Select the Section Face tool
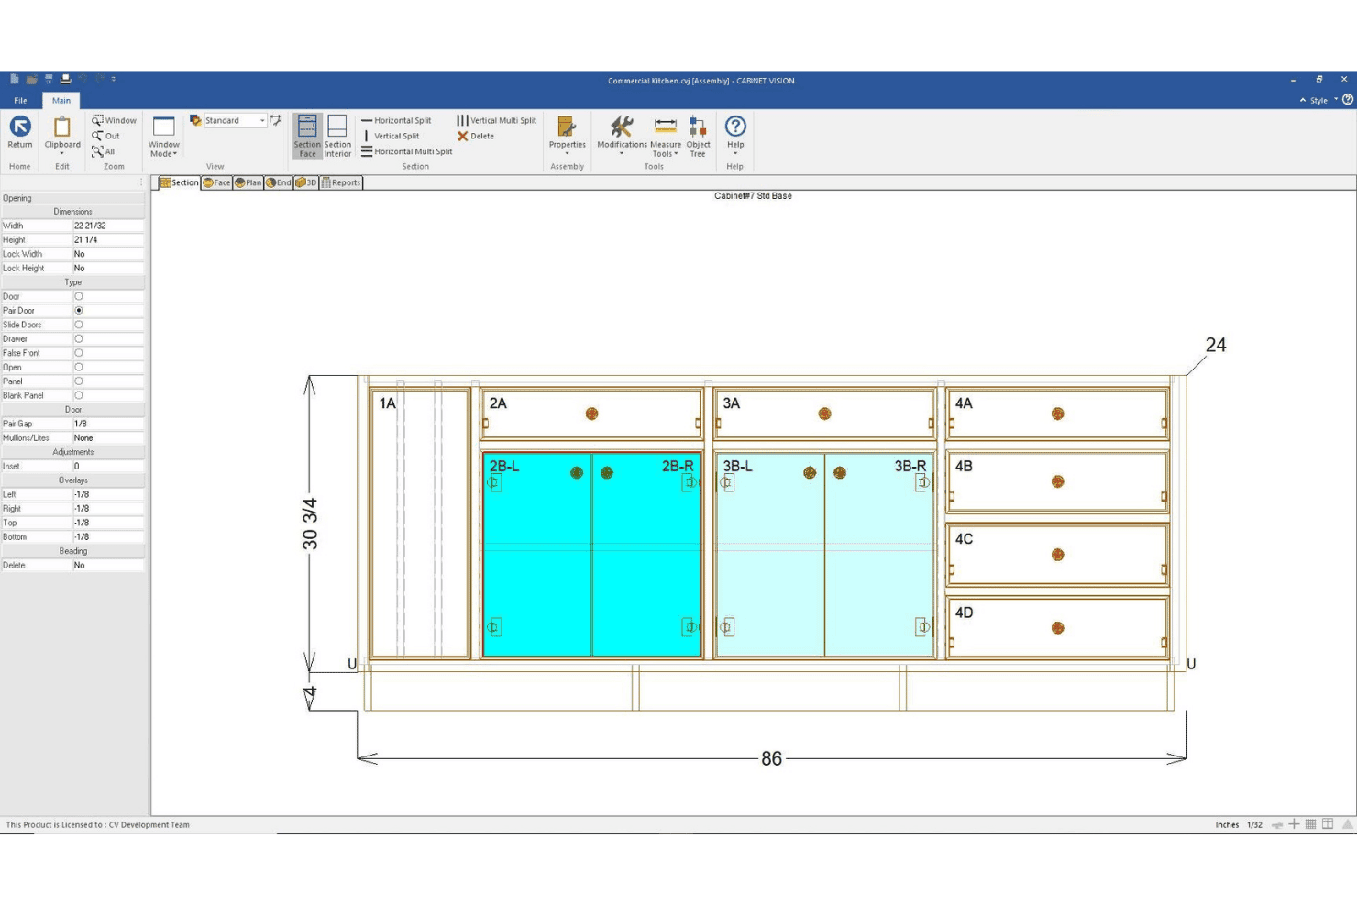The height and width of the screenshot is (905, 1357). click(x=307, y=136)
